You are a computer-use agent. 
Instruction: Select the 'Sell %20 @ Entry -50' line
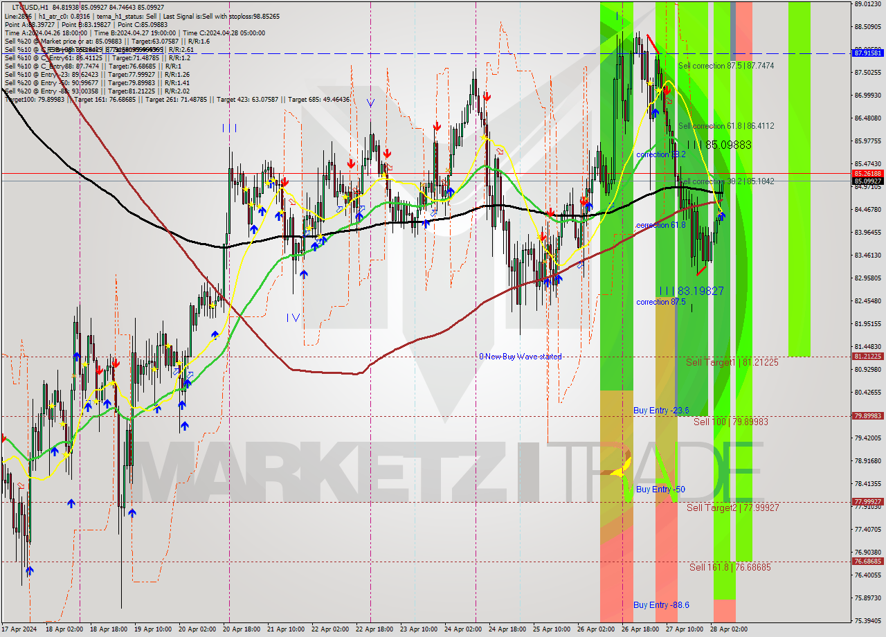97,83
